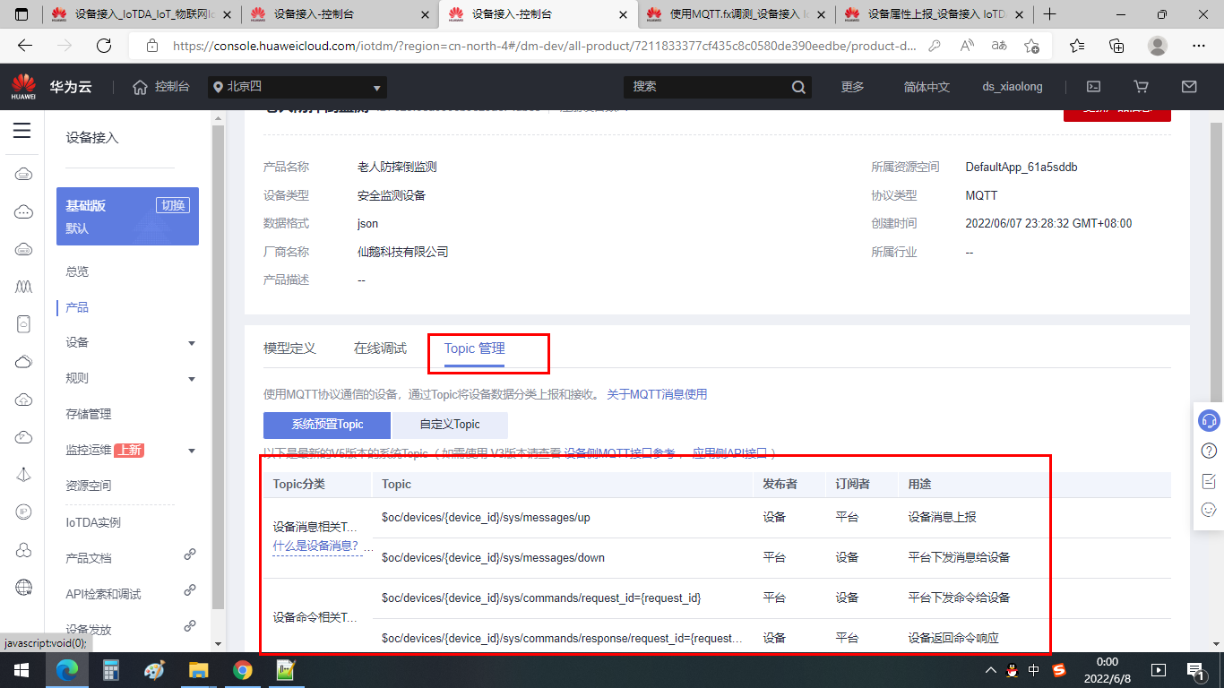Expand the 规则 sidebar menu

tap(192, 379)
